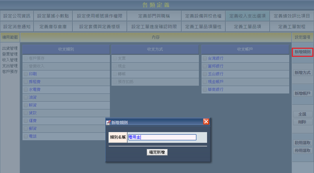Close the 新增類別 dialog with the X
314x173 pixels.
pos(206,122)
